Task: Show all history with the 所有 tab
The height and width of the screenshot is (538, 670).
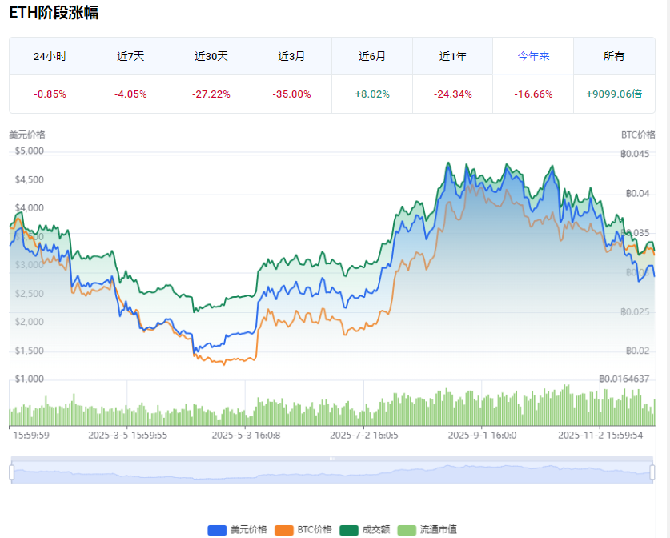Action: (614, 56)
